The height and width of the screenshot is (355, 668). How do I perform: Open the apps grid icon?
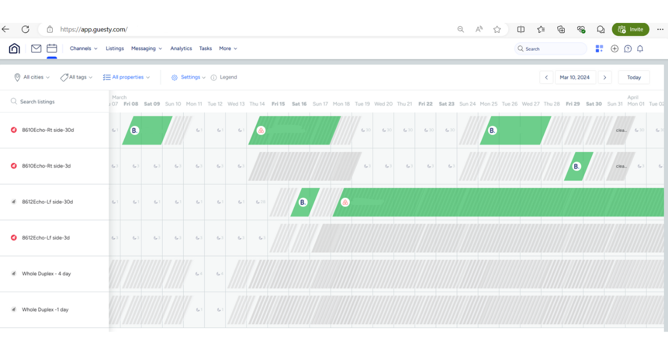tap(599, 49)
